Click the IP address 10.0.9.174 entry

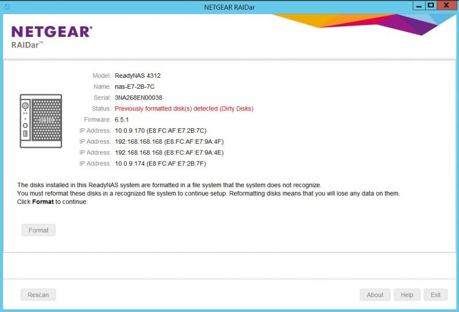161,164
